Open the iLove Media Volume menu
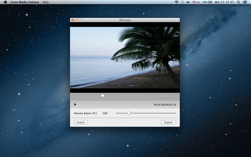Image resolution: width=251 pixels, height=157 pixels. [x=25, y=2]
